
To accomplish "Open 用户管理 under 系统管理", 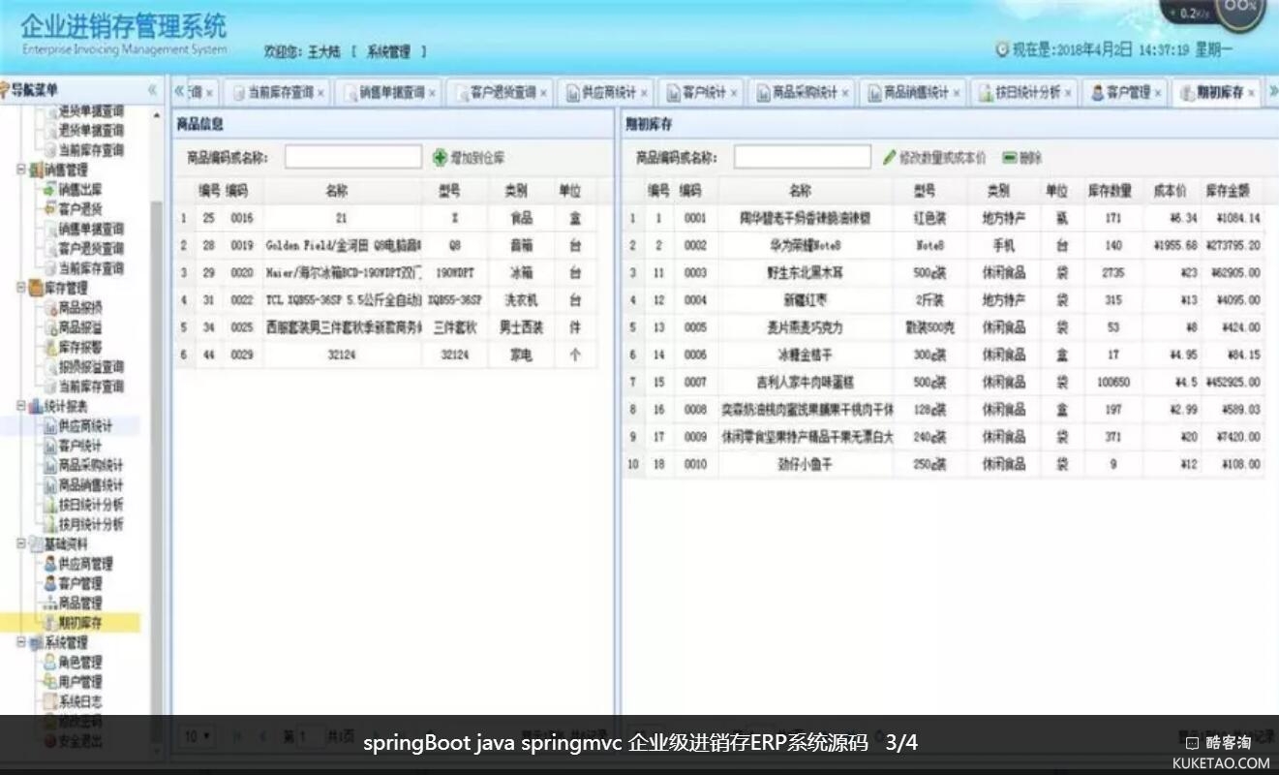I will (78, 682).
